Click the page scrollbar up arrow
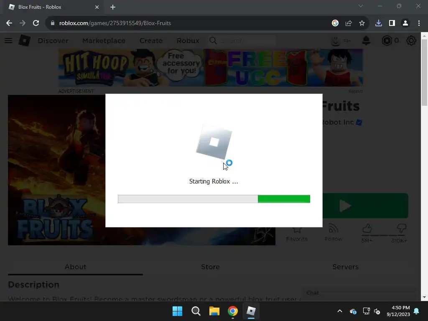This screenshot has width=428, height=321. tap(425, 36)
